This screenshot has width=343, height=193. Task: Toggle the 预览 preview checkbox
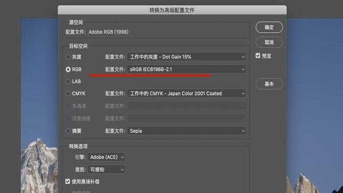click(258, 56)
